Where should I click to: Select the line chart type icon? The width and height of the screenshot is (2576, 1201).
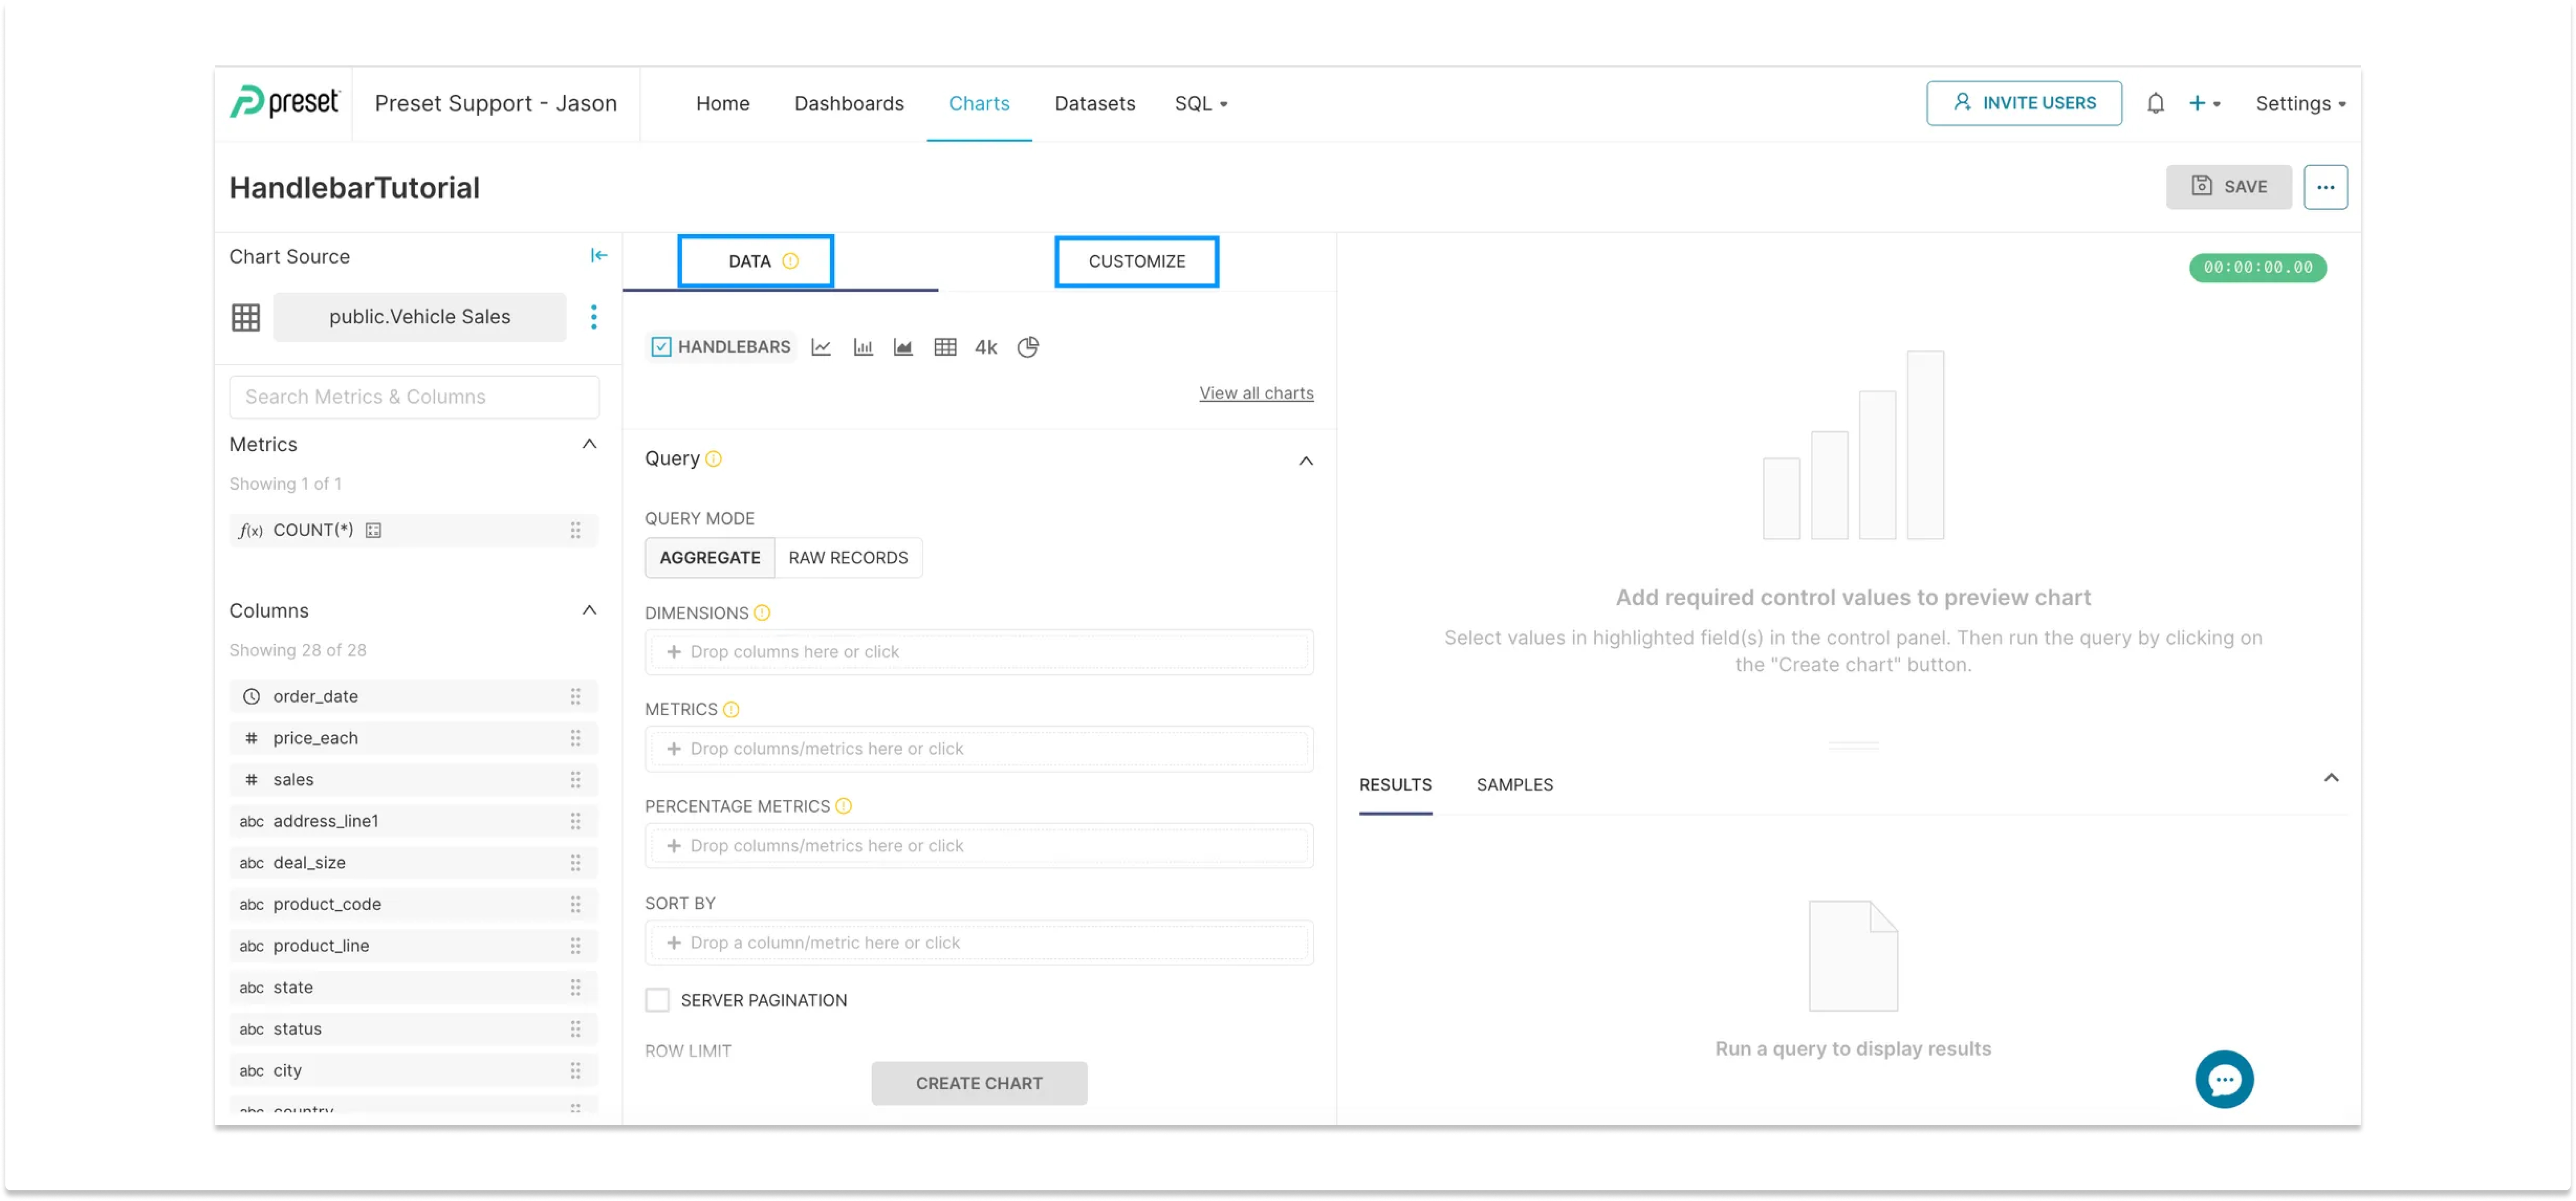(821, 347)
